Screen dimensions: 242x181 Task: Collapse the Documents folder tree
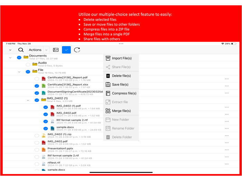click(10, 58)
